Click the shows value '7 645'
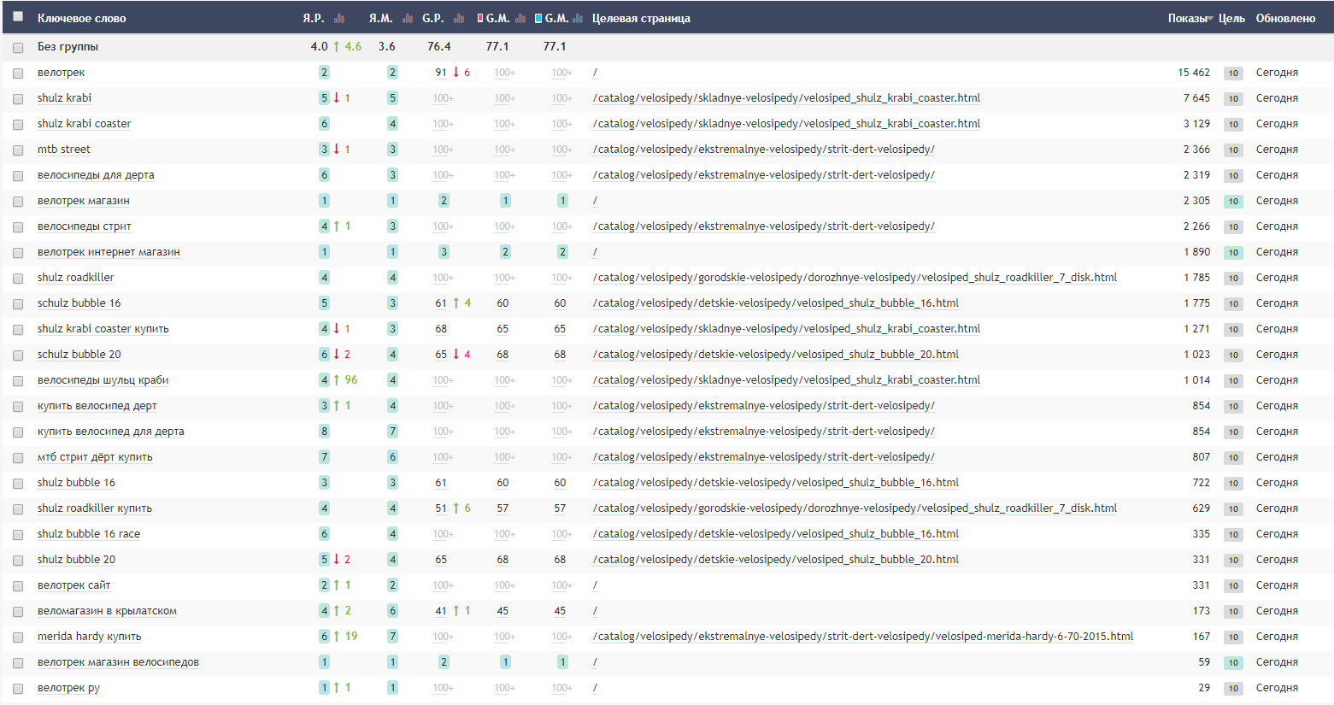The width and height of the screenshot is (1334, 705). 1196,98
